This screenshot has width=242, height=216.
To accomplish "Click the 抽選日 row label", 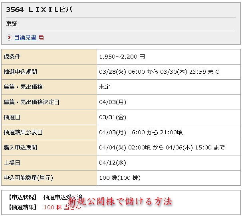I will (x=12, y=117).
